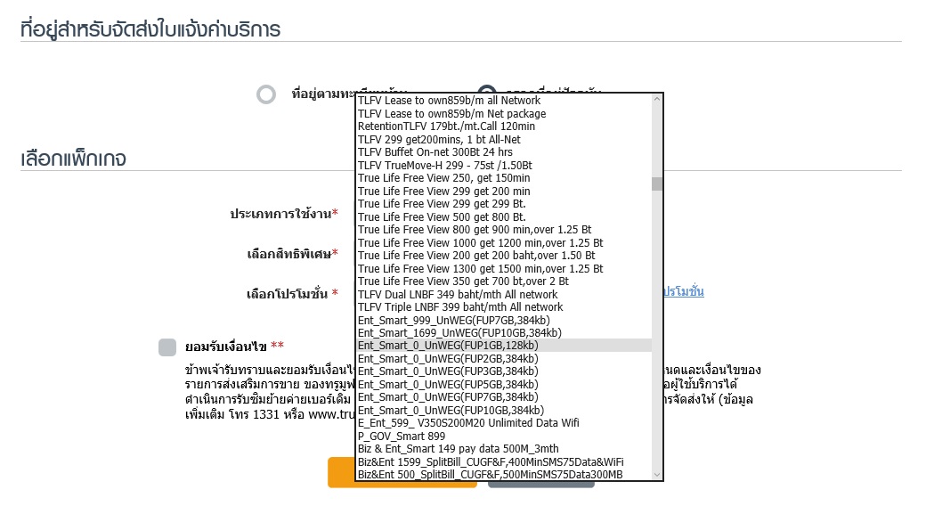Click the dropdown list scroll-up arrow
The image size is (926, 514).
point(657,99)
